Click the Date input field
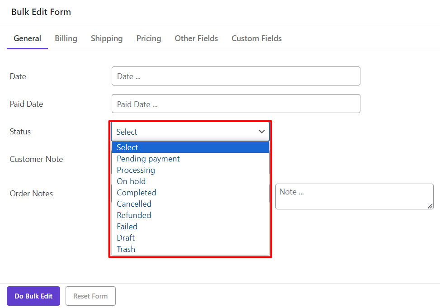Screen dimensions: 440x308 point(236,76)
